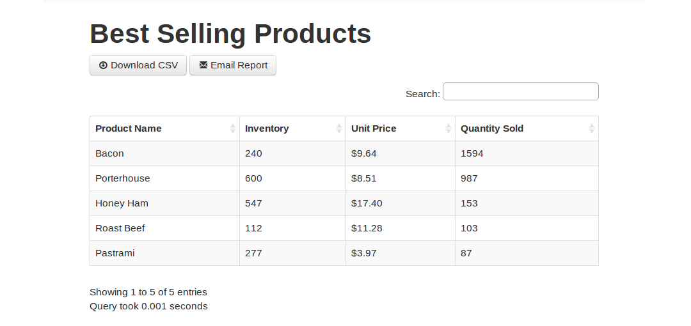Click the Quantity Sold sort arrows icon
The image size is (691, 326).
click(592, 128)
